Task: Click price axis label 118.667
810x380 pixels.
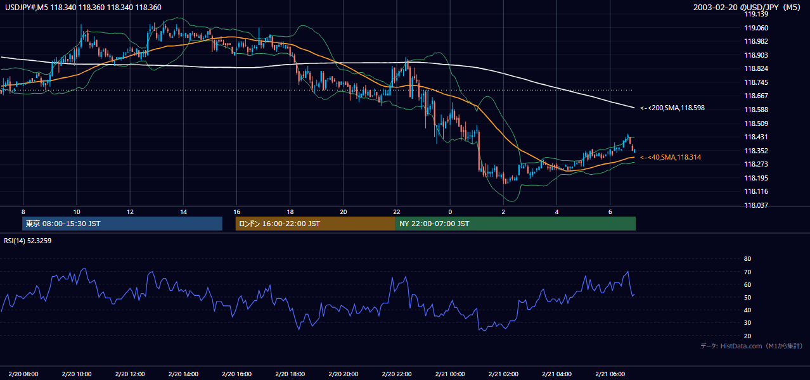Action: pyautogui.click(x=755, y=96)
